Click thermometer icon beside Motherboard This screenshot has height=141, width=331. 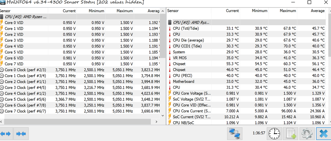170,81
